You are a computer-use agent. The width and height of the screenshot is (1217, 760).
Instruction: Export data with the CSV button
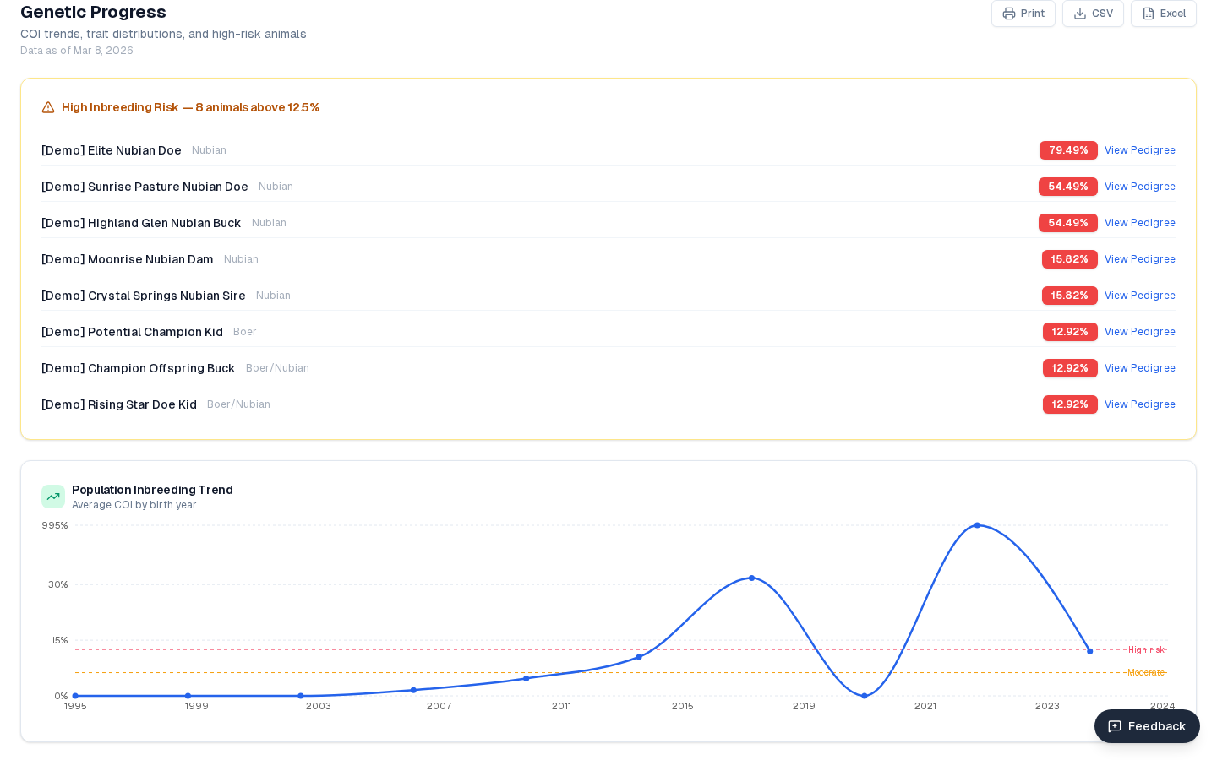click(1093, 14)
